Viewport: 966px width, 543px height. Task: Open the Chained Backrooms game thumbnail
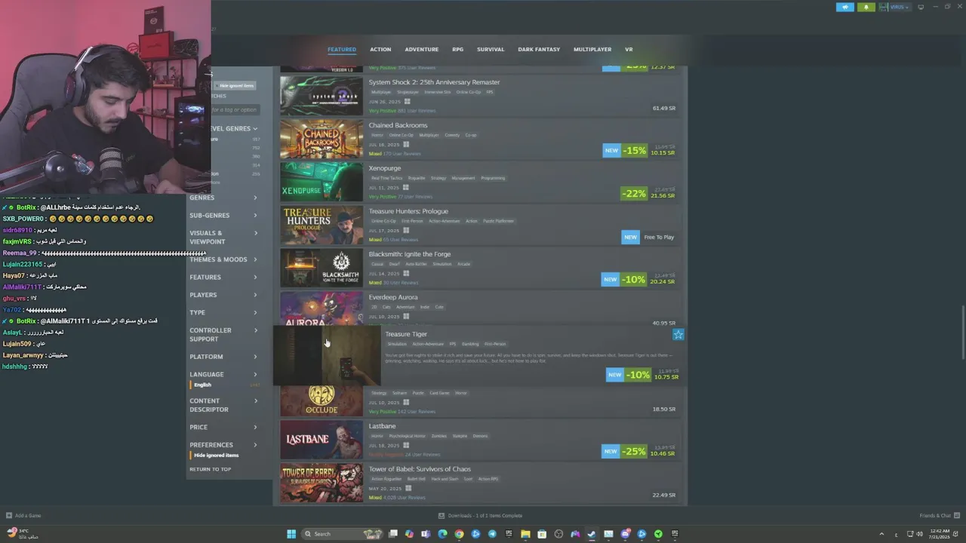click(x=321, y=139)
